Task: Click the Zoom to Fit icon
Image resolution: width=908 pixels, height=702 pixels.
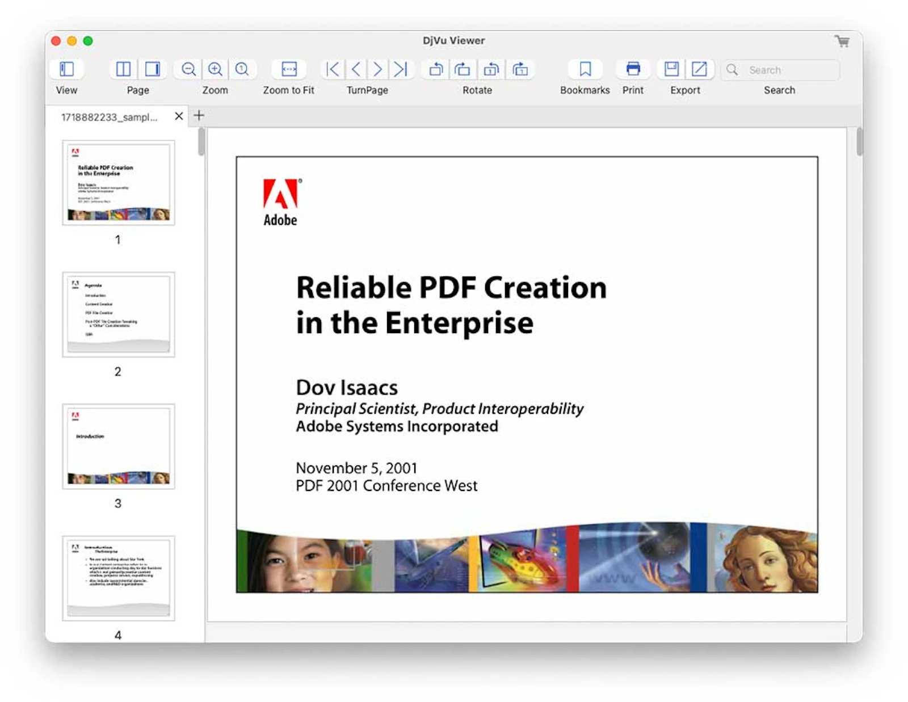Action: [x=289, y=69]
